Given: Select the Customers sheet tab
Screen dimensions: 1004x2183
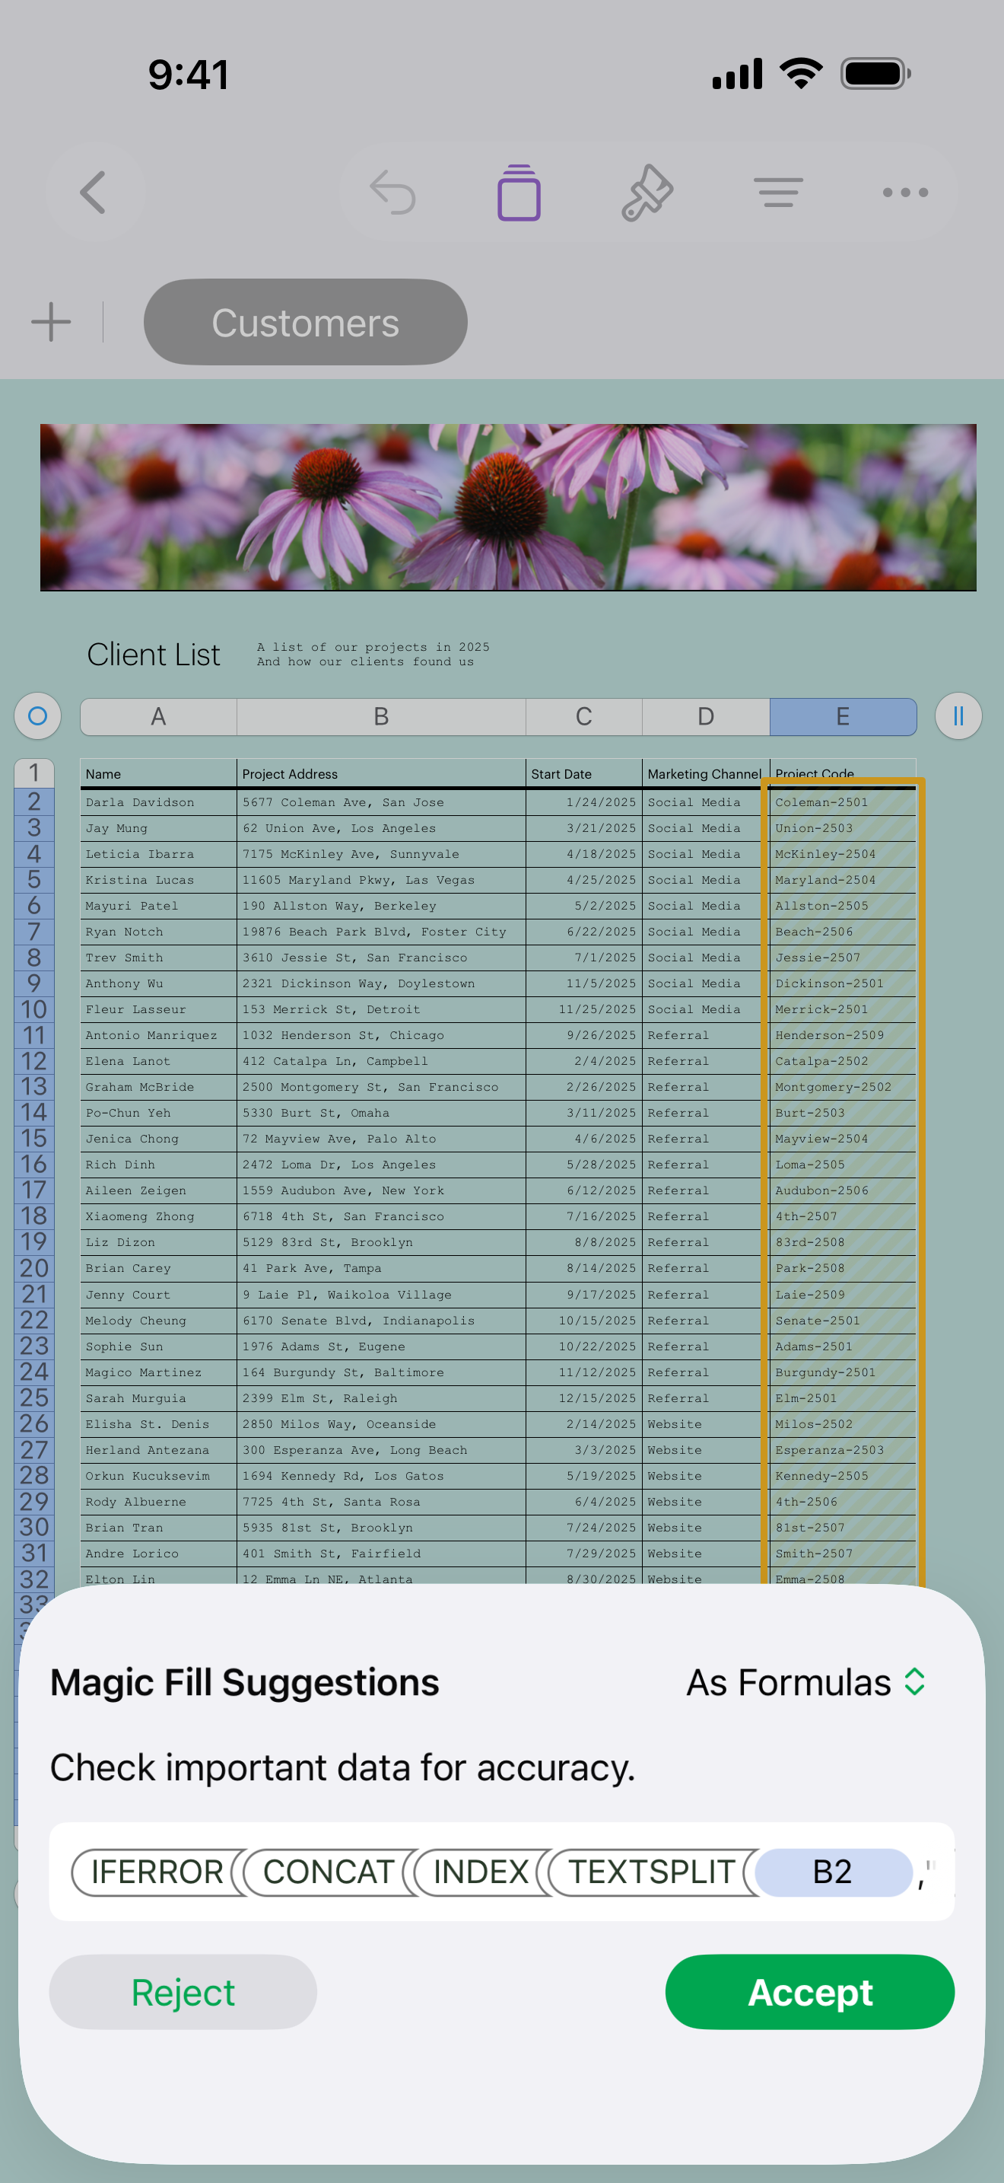Looking at the screenshot, I should point(306,322).
